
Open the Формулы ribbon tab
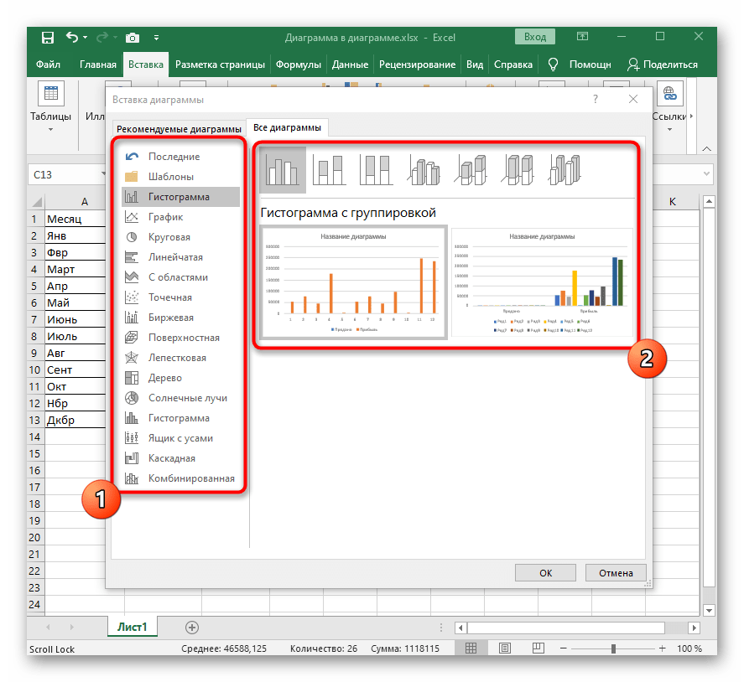pyautogui.click(x=298, y=65)
